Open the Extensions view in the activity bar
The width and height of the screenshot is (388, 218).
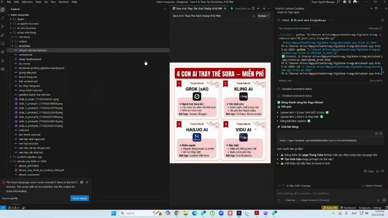point(3,52)
